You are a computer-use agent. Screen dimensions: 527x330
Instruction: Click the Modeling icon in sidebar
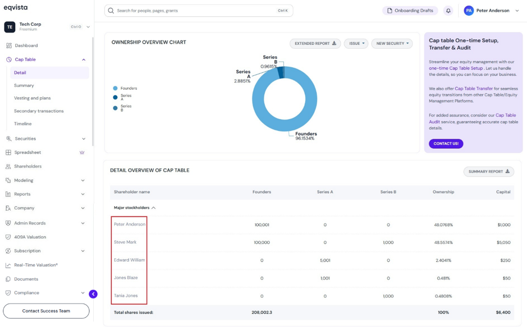tap(8, 181)
